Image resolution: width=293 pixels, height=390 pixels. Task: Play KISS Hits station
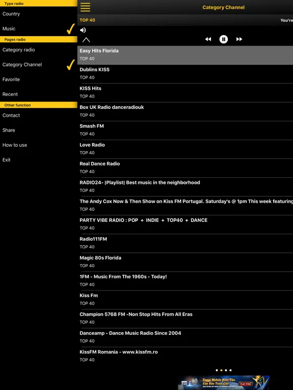pos(185,93)
